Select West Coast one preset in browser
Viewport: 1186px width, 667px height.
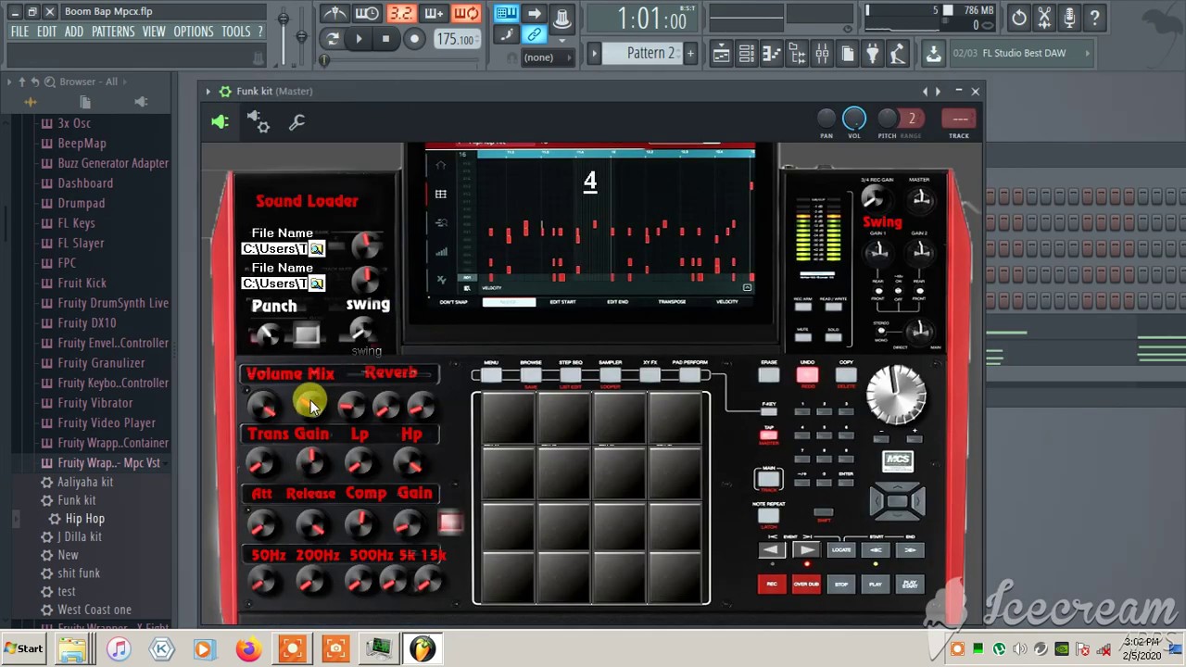(x=95, y=610)
